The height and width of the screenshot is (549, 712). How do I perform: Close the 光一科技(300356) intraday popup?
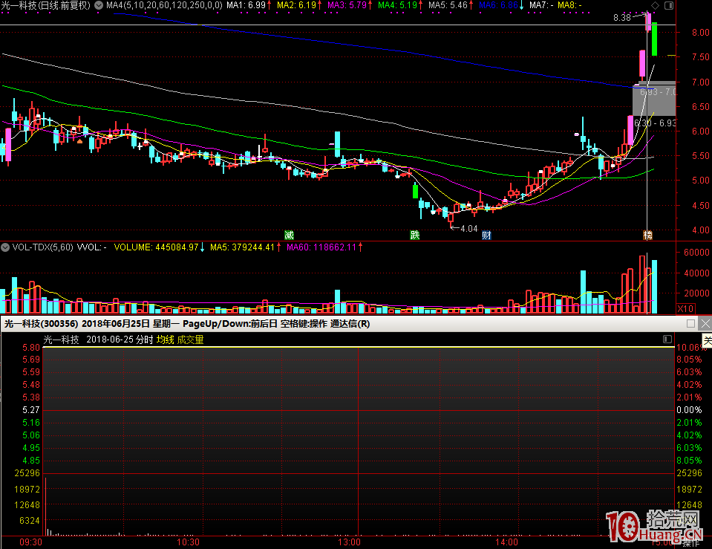pyautogui.click(x=705, y=324)
